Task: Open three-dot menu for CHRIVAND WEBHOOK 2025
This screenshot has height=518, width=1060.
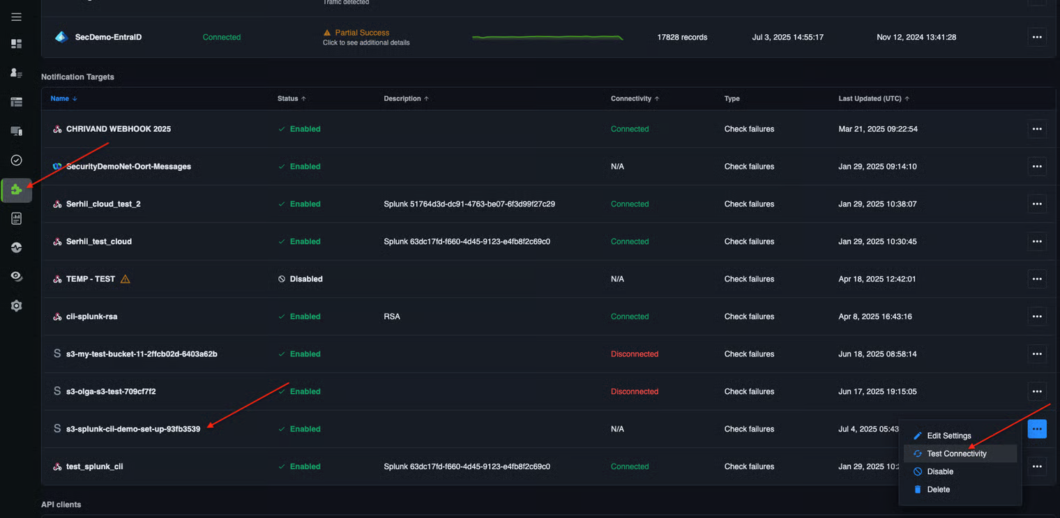Action: point(1036,129)
